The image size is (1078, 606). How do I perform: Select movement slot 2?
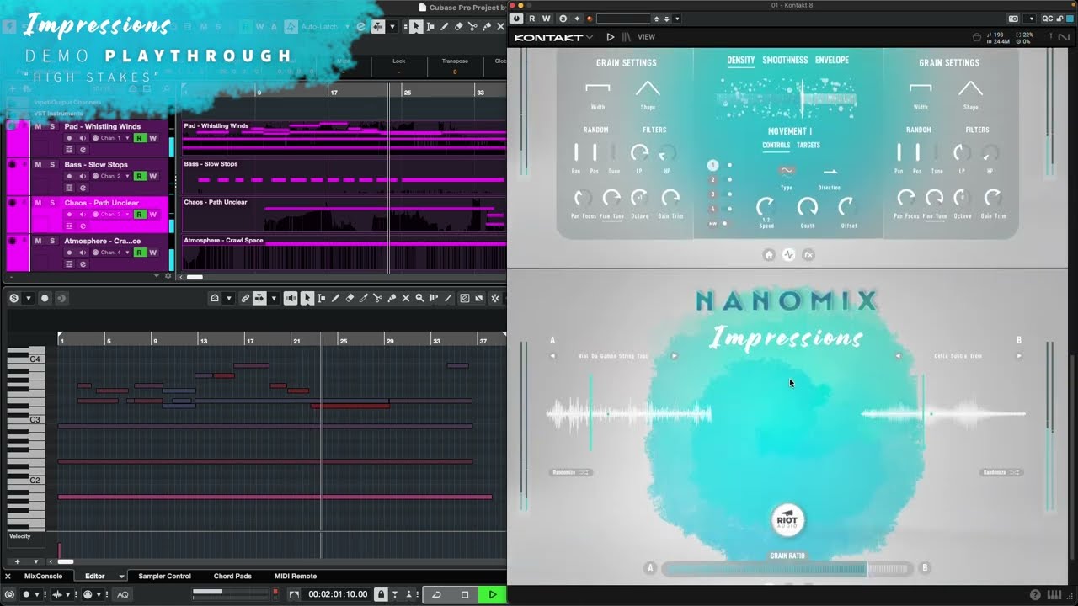pyautogui.click(x=712, y=180)
